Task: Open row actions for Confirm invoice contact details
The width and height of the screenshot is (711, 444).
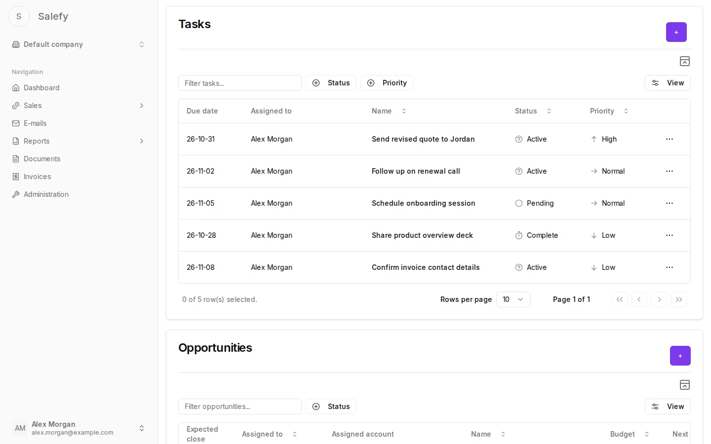Action: point(670,267)
